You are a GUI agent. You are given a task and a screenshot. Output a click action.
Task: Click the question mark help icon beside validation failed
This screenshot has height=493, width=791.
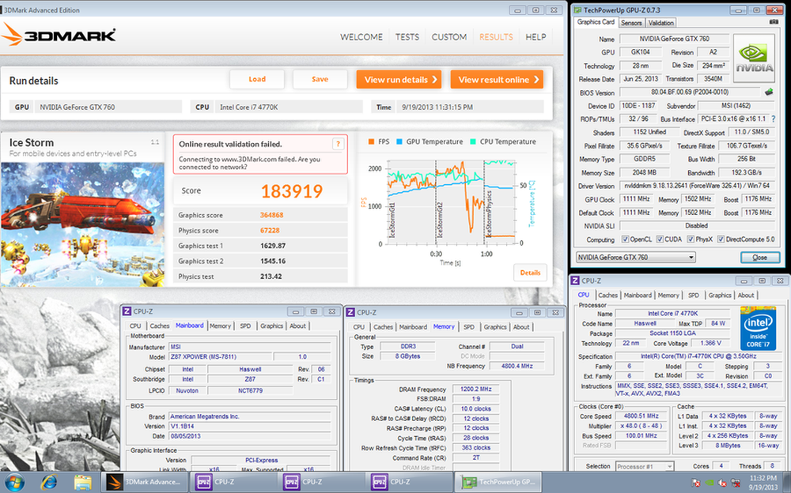338,144
